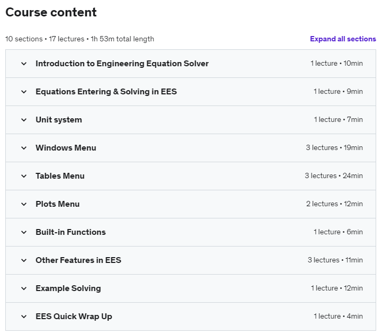Select the Built-in Functions section title
Screen dimensions: 382x334
coord(70,232)
